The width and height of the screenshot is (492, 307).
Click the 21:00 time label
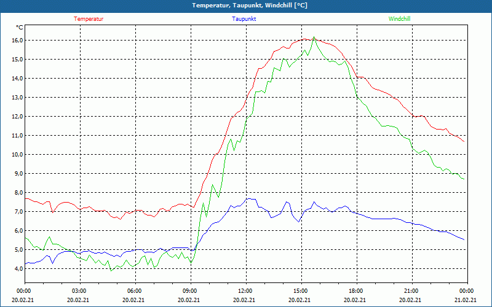pos(410,290)
